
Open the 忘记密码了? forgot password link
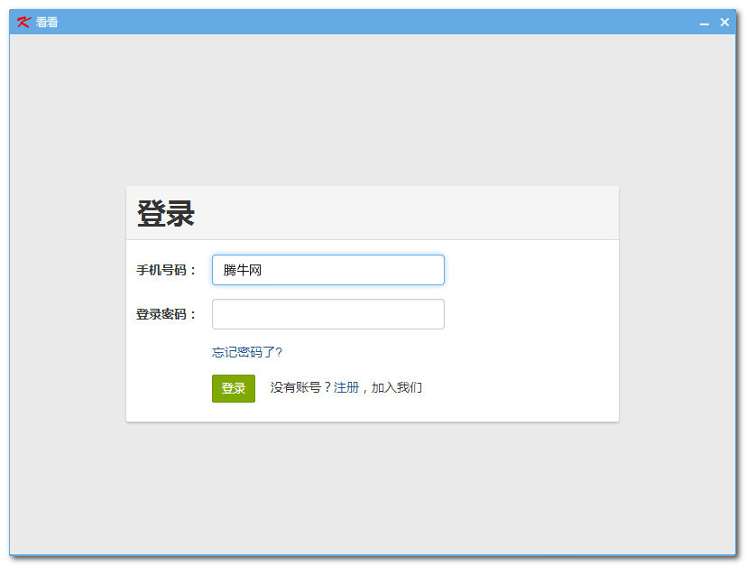pos(246,352)
